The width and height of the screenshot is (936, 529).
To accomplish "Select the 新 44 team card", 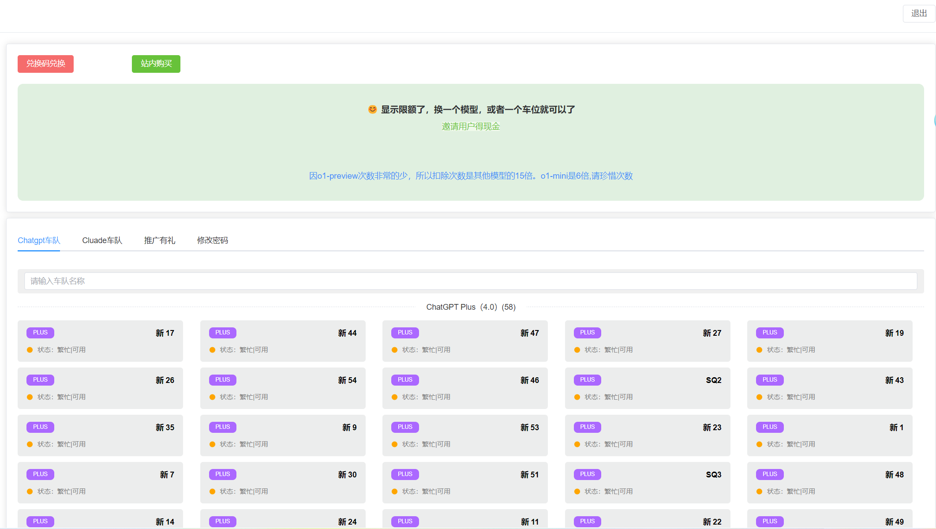I will [x=283, y=341].
